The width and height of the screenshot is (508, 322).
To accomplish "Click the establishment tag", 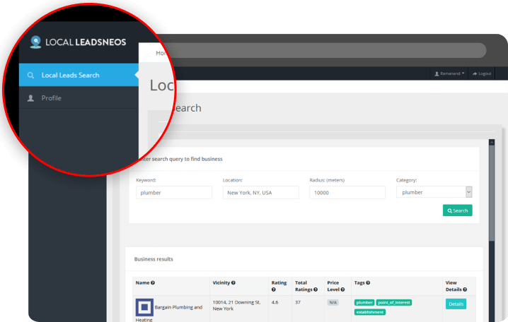I will coord(370,312).
